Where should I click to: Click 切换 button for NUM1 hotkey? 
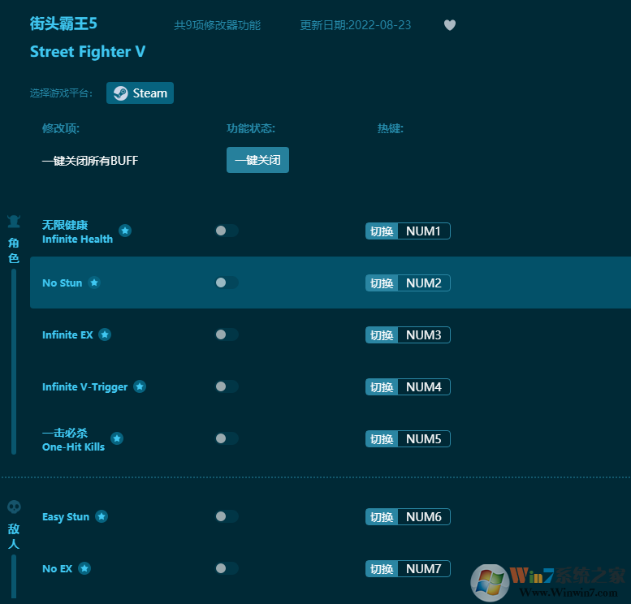tap(382, 231)
